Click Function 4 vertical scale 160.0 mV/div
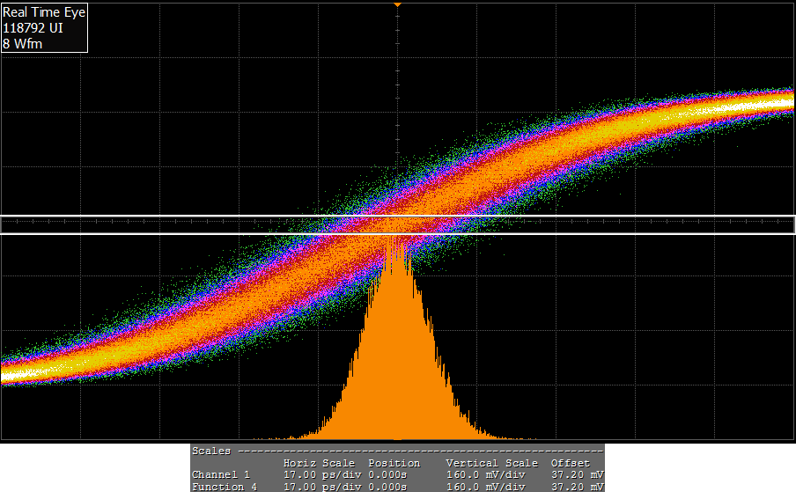The image size is (796, 492). [x=491, y=487]
